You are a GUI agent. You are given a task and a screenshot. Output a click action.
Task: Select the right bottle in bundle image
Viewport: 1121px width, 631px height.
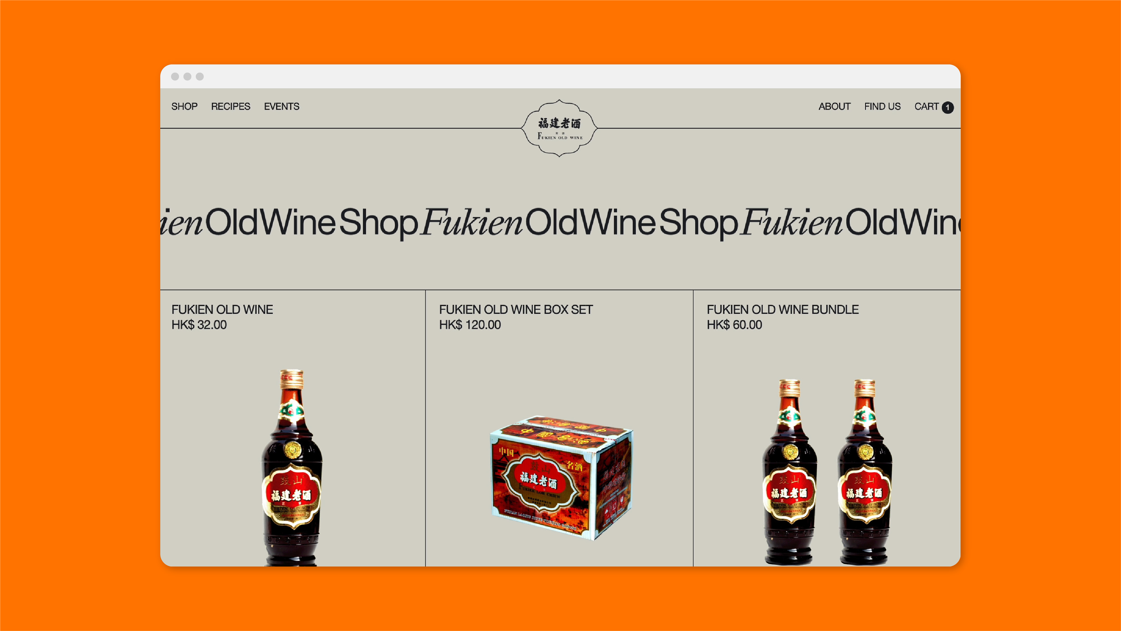tap(864, 472)
